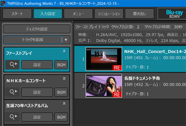Viewport: 186px width, 126px height.
Task: Open 設定 for the ファーストプレイ track
Action: [x=37, y=65]
